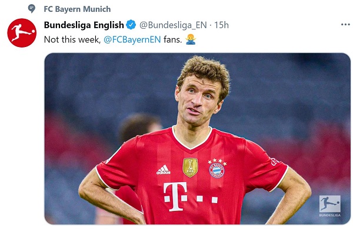Open the FC Bayern Munich topic link

[x=77, y=9]
